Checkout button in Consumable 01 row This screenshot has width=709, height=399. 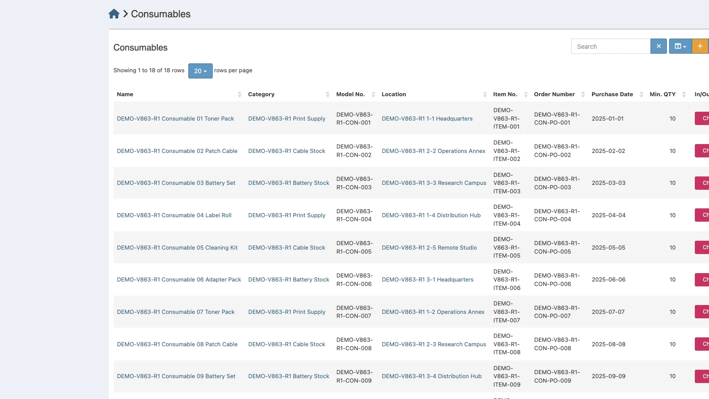tap(702, 118)
